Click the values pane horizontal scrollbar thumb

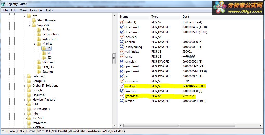(179, 126)
